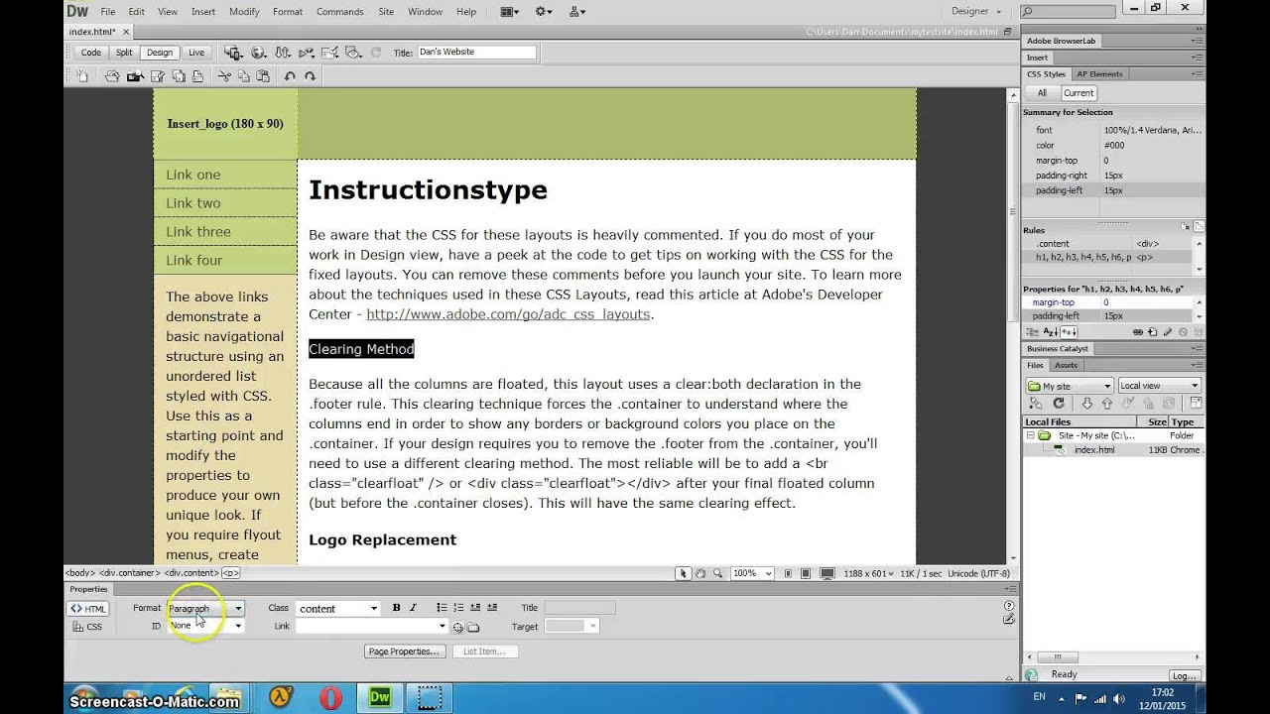Switch to Code view

pos(91,53)
